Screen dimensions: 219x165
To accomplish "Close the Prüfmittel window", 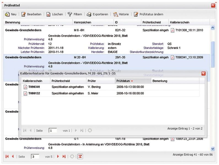I will [x=213, y=5].
